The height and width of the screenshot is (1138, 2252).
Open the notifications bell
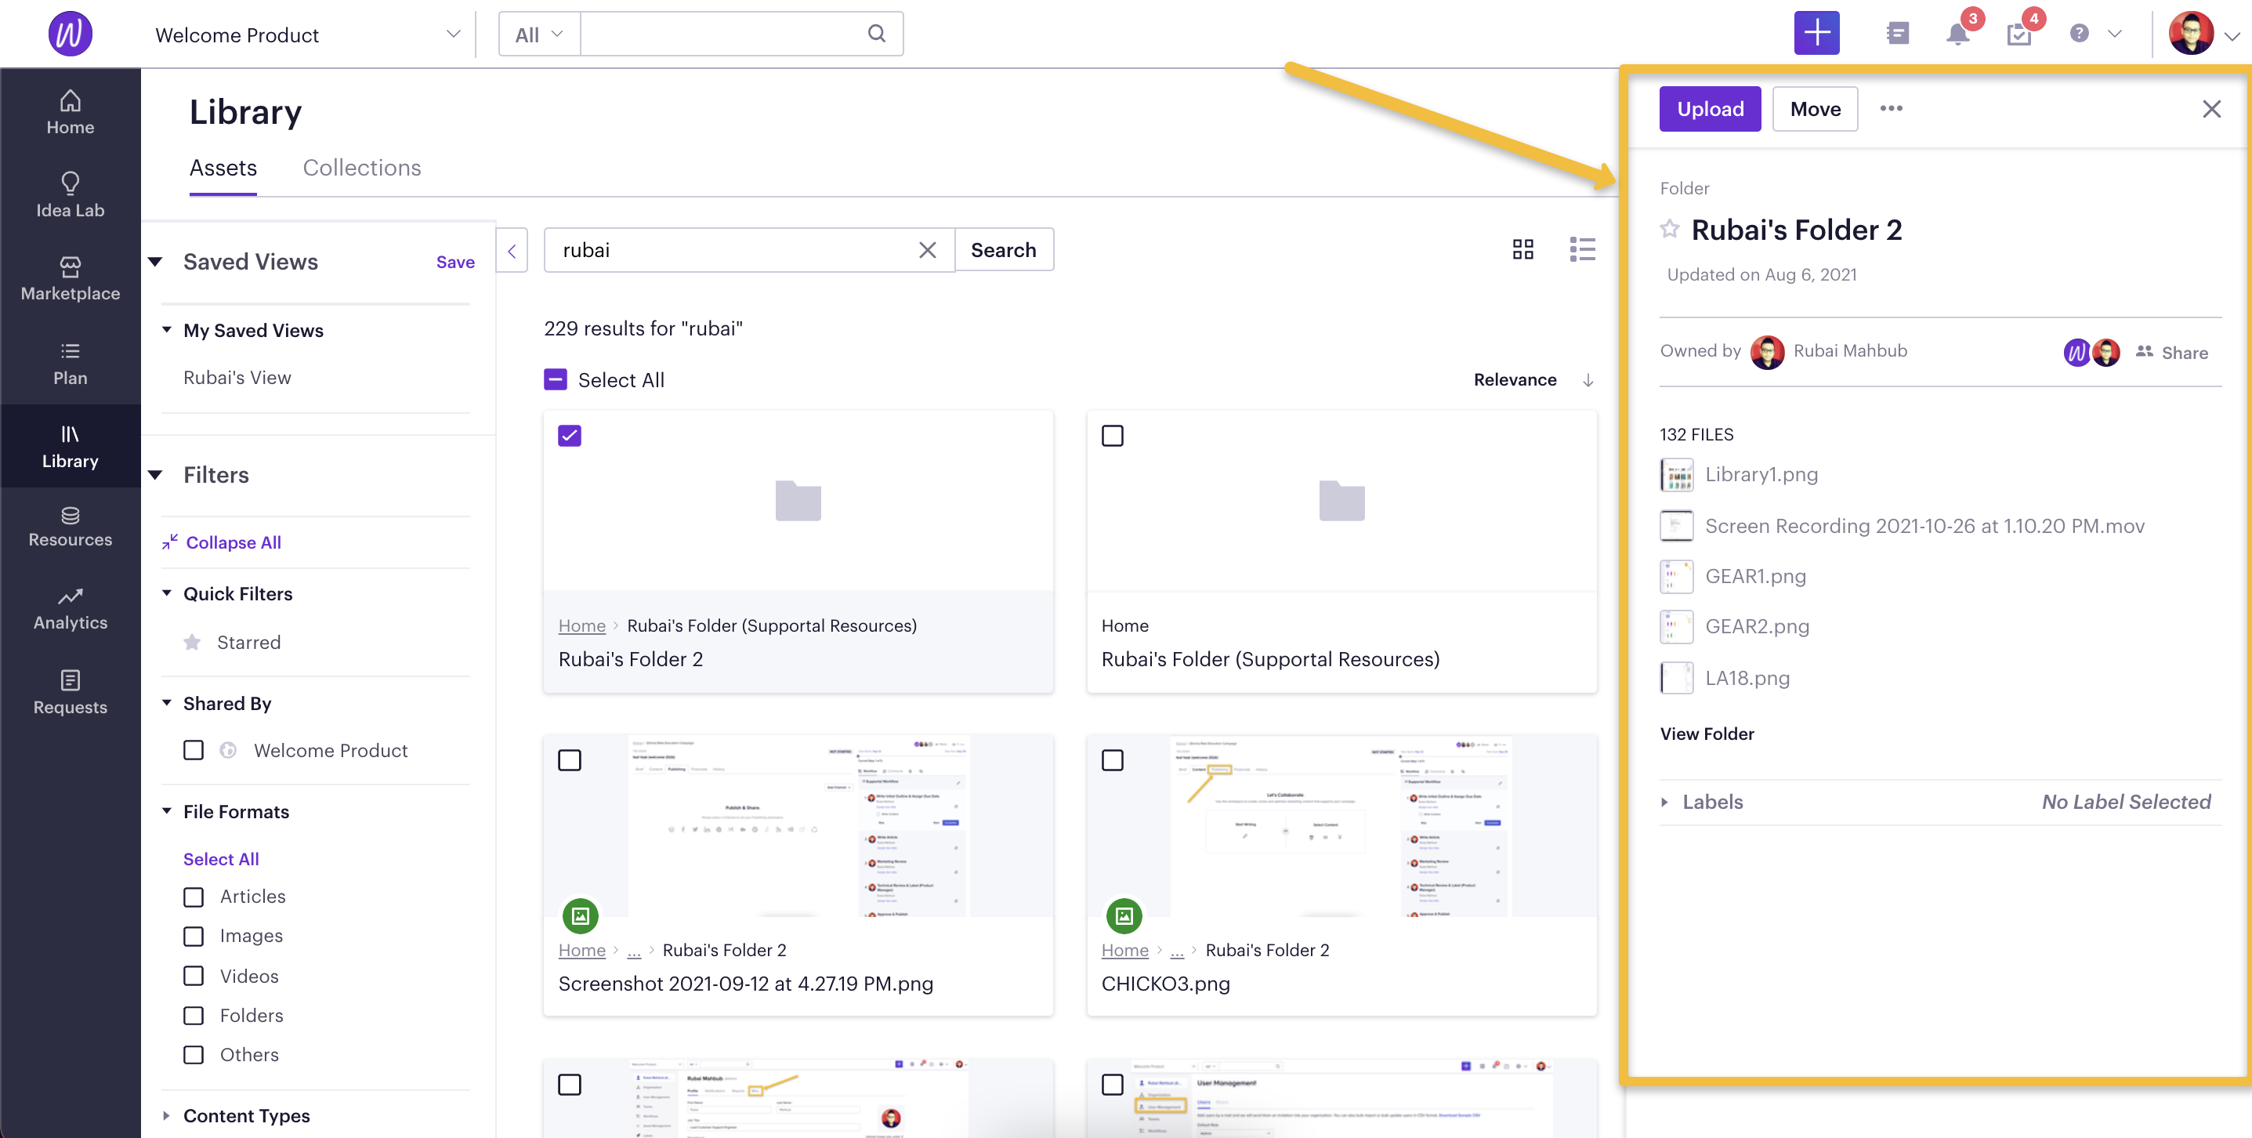pyautogui.click(x=1957, y=34)
